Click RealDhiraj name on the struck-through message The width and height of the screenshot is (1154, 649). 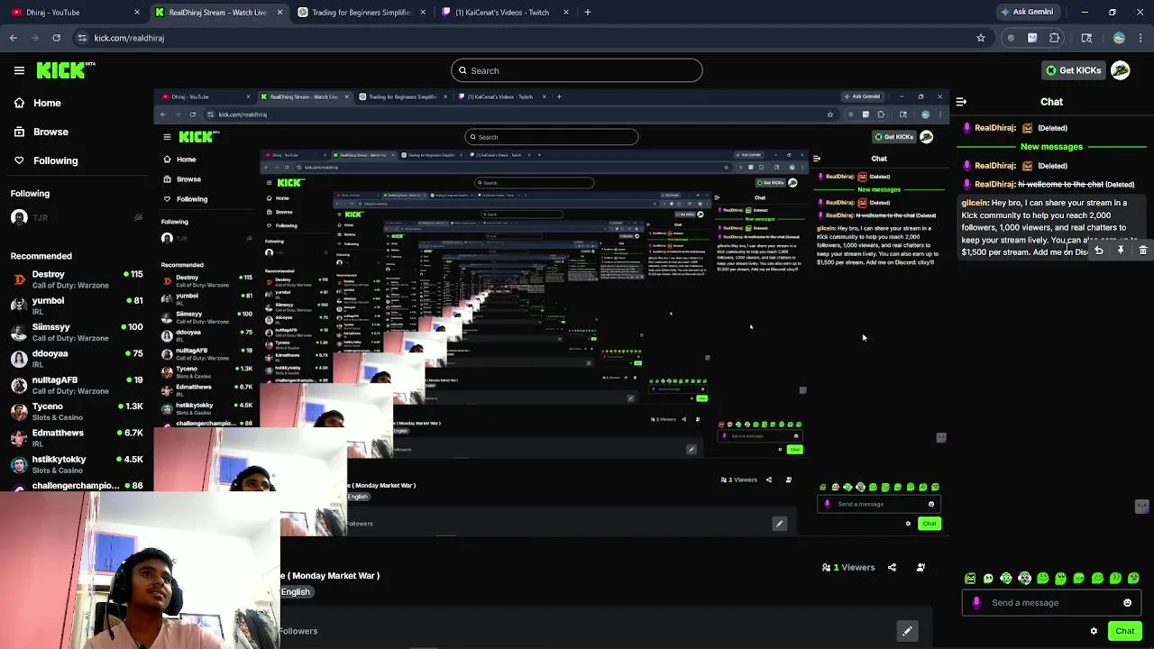point(995,184)
